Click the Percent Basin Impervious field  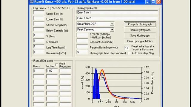[82, 46]
